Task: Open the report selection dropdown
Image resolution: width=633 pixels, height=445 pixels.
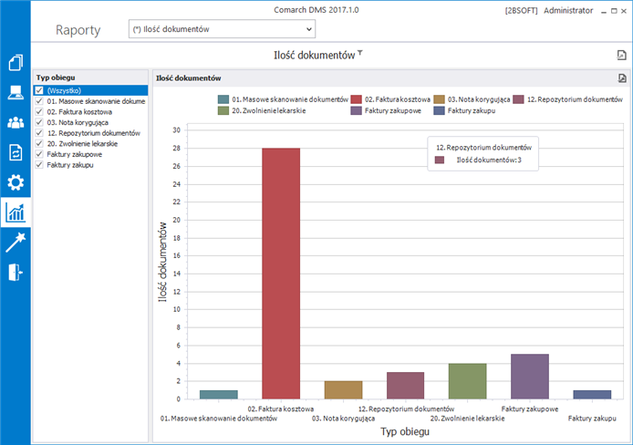Action: [x=222, y=29]
